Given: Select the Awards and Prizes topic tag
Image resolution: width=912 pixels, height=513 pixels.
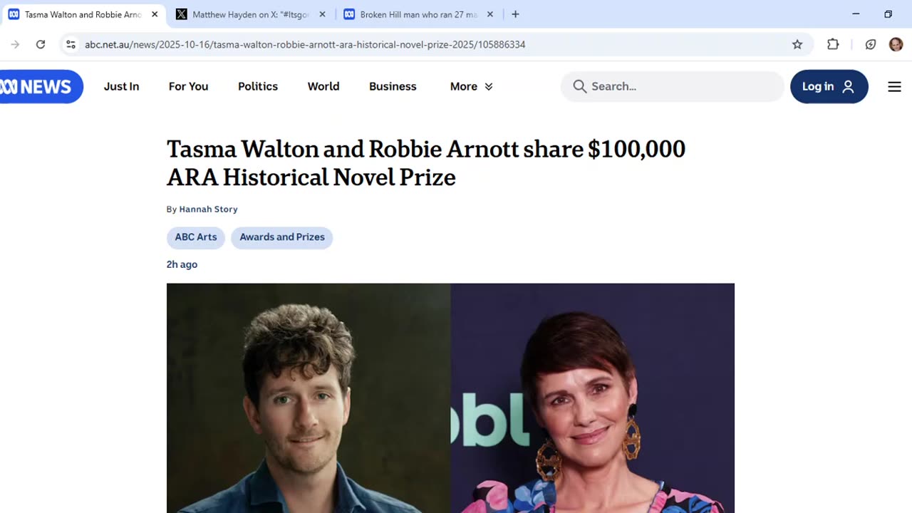Looking at the screenshot, I should tap(282, 237).
